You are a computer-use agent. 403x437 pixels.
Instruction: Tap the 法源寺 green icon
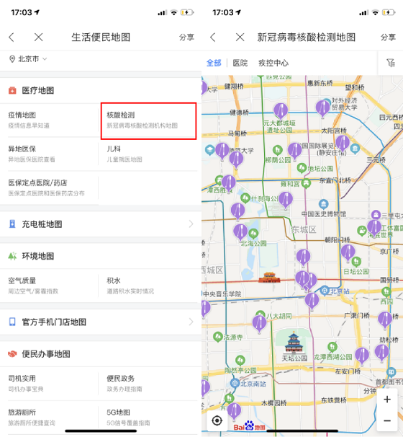[x=218, y=337]
